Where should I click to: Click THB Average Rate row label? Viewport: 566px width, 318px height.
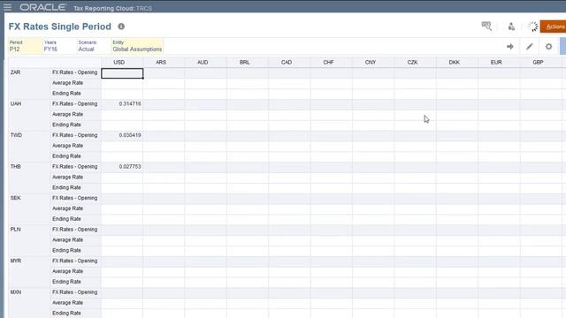(x=68, y=177)
